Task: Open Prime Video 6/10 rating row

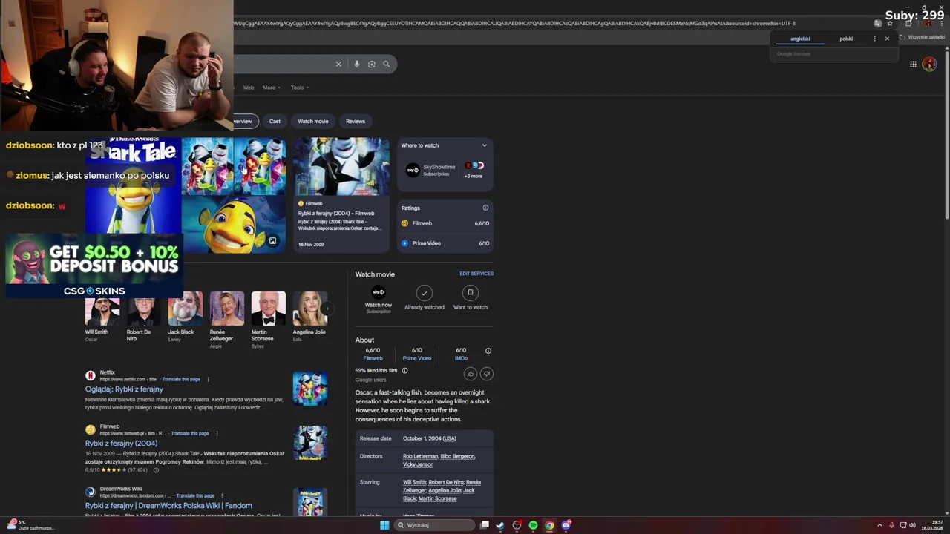Action: (445, 243)
